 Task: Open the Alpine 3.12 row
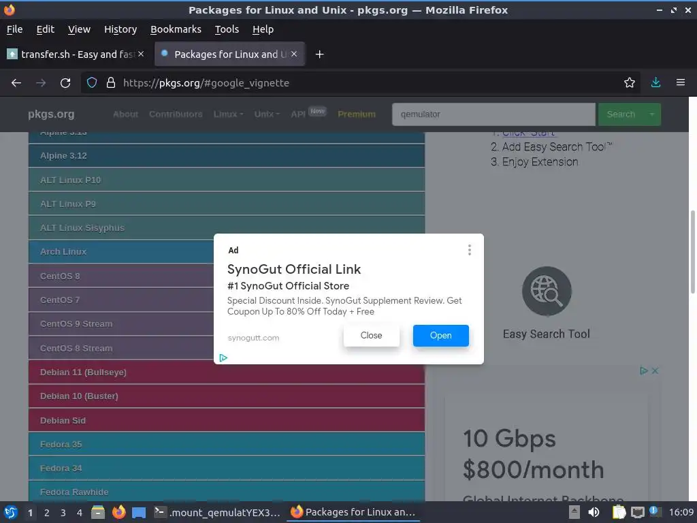click(226, 156)
